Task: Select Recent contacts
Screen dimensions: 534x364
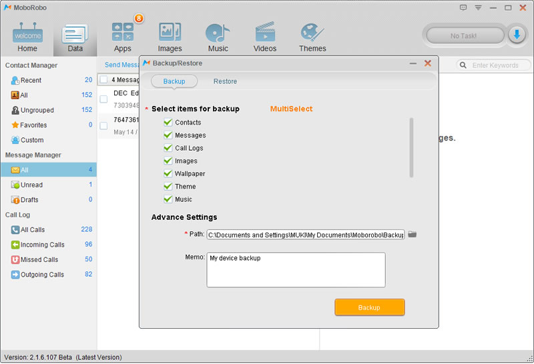Action: click(49, 80)
